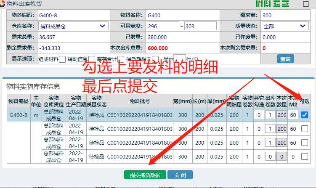This screenshot has width=316, height=188.
Task: Focus the 物料名称 text field
Action: click(x=181, y=15)
